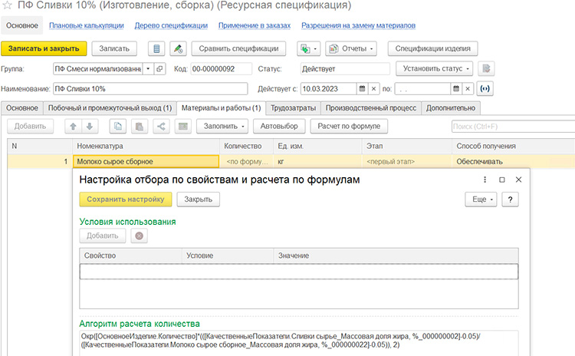The height and width of the screenshot is (356, 575).
Task: Click Добавить under Условия использования
Action: point(102,236)
